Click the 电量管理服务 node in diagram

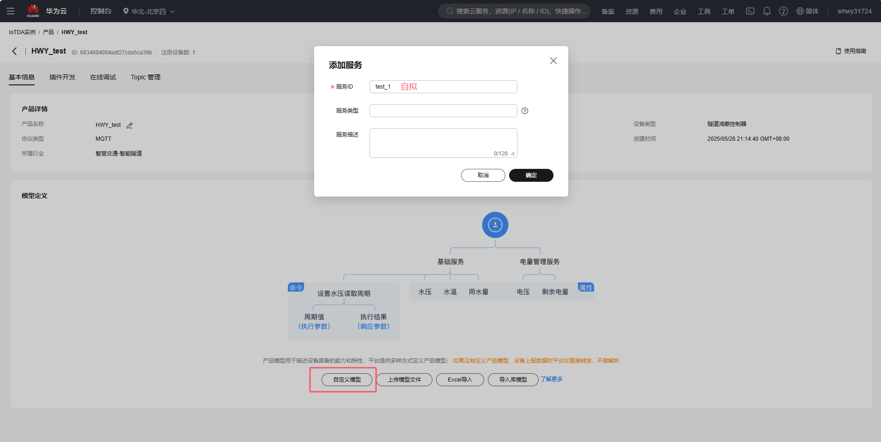540,262
